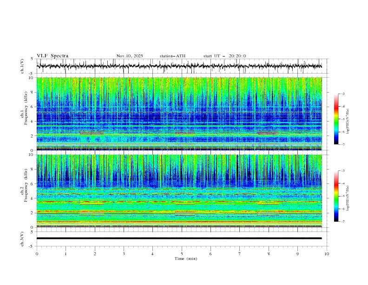The width and height of the screenshot is (368, 285).
Task: Click the "start UT = 20:20:0" label
Action: pyautogui.click(x=224, y=56)
